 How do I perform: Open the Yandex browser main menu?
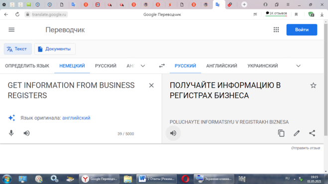(x=288, y=4)
